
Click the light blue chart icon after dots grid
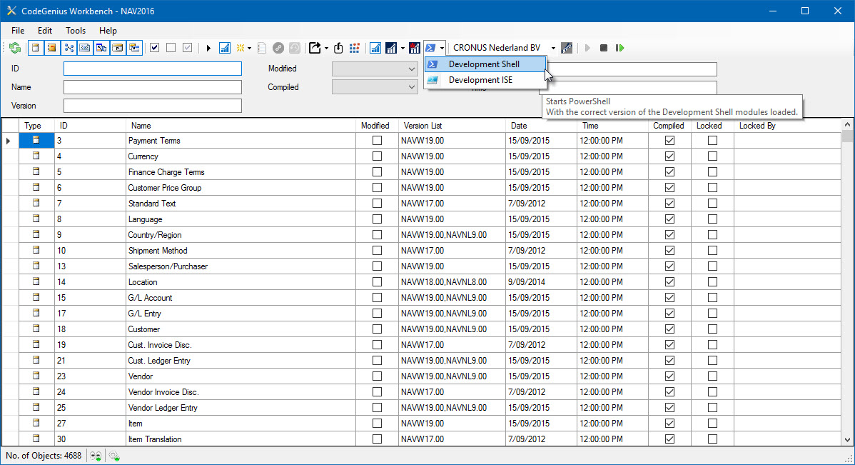(375, 48)
